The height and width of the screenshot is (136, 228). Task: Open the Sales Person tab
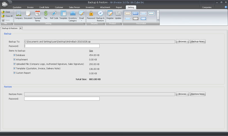[74, 7]
